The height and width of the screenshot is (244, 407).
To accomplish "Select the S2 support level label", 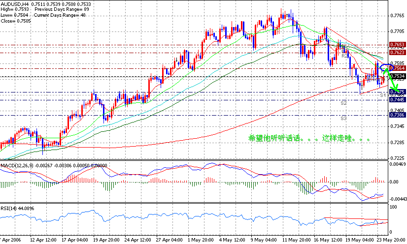I will (x=343, y=103).
